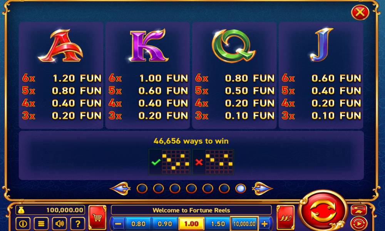Image resolution: width=385 pixels, height=231 pixels.
Task: Open help with question mark icon
Action: (x=78, y=224)
